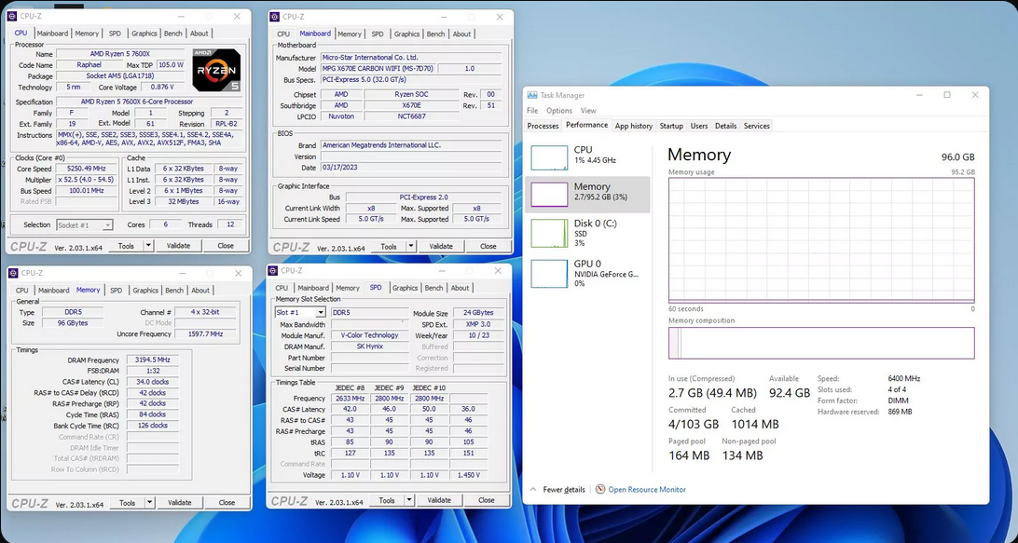Open the View menu in Task Manager
Screen dimensions: 1018x543
[x=588, y=110]
